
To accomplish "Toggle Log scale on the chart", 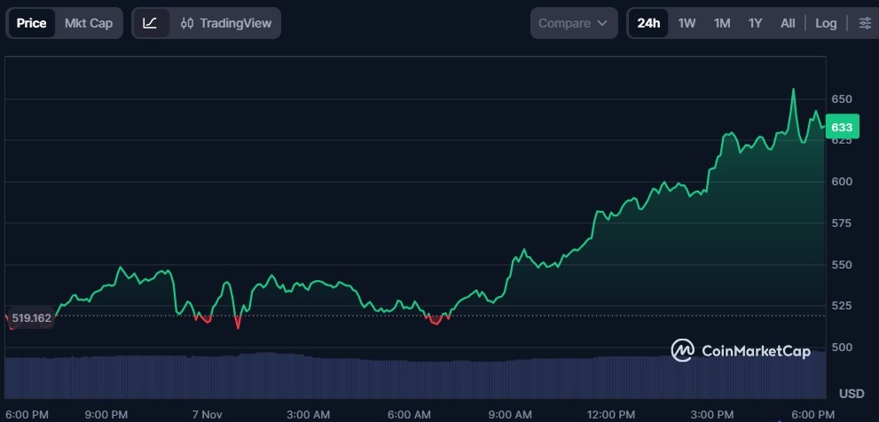I will coord(826,23).
